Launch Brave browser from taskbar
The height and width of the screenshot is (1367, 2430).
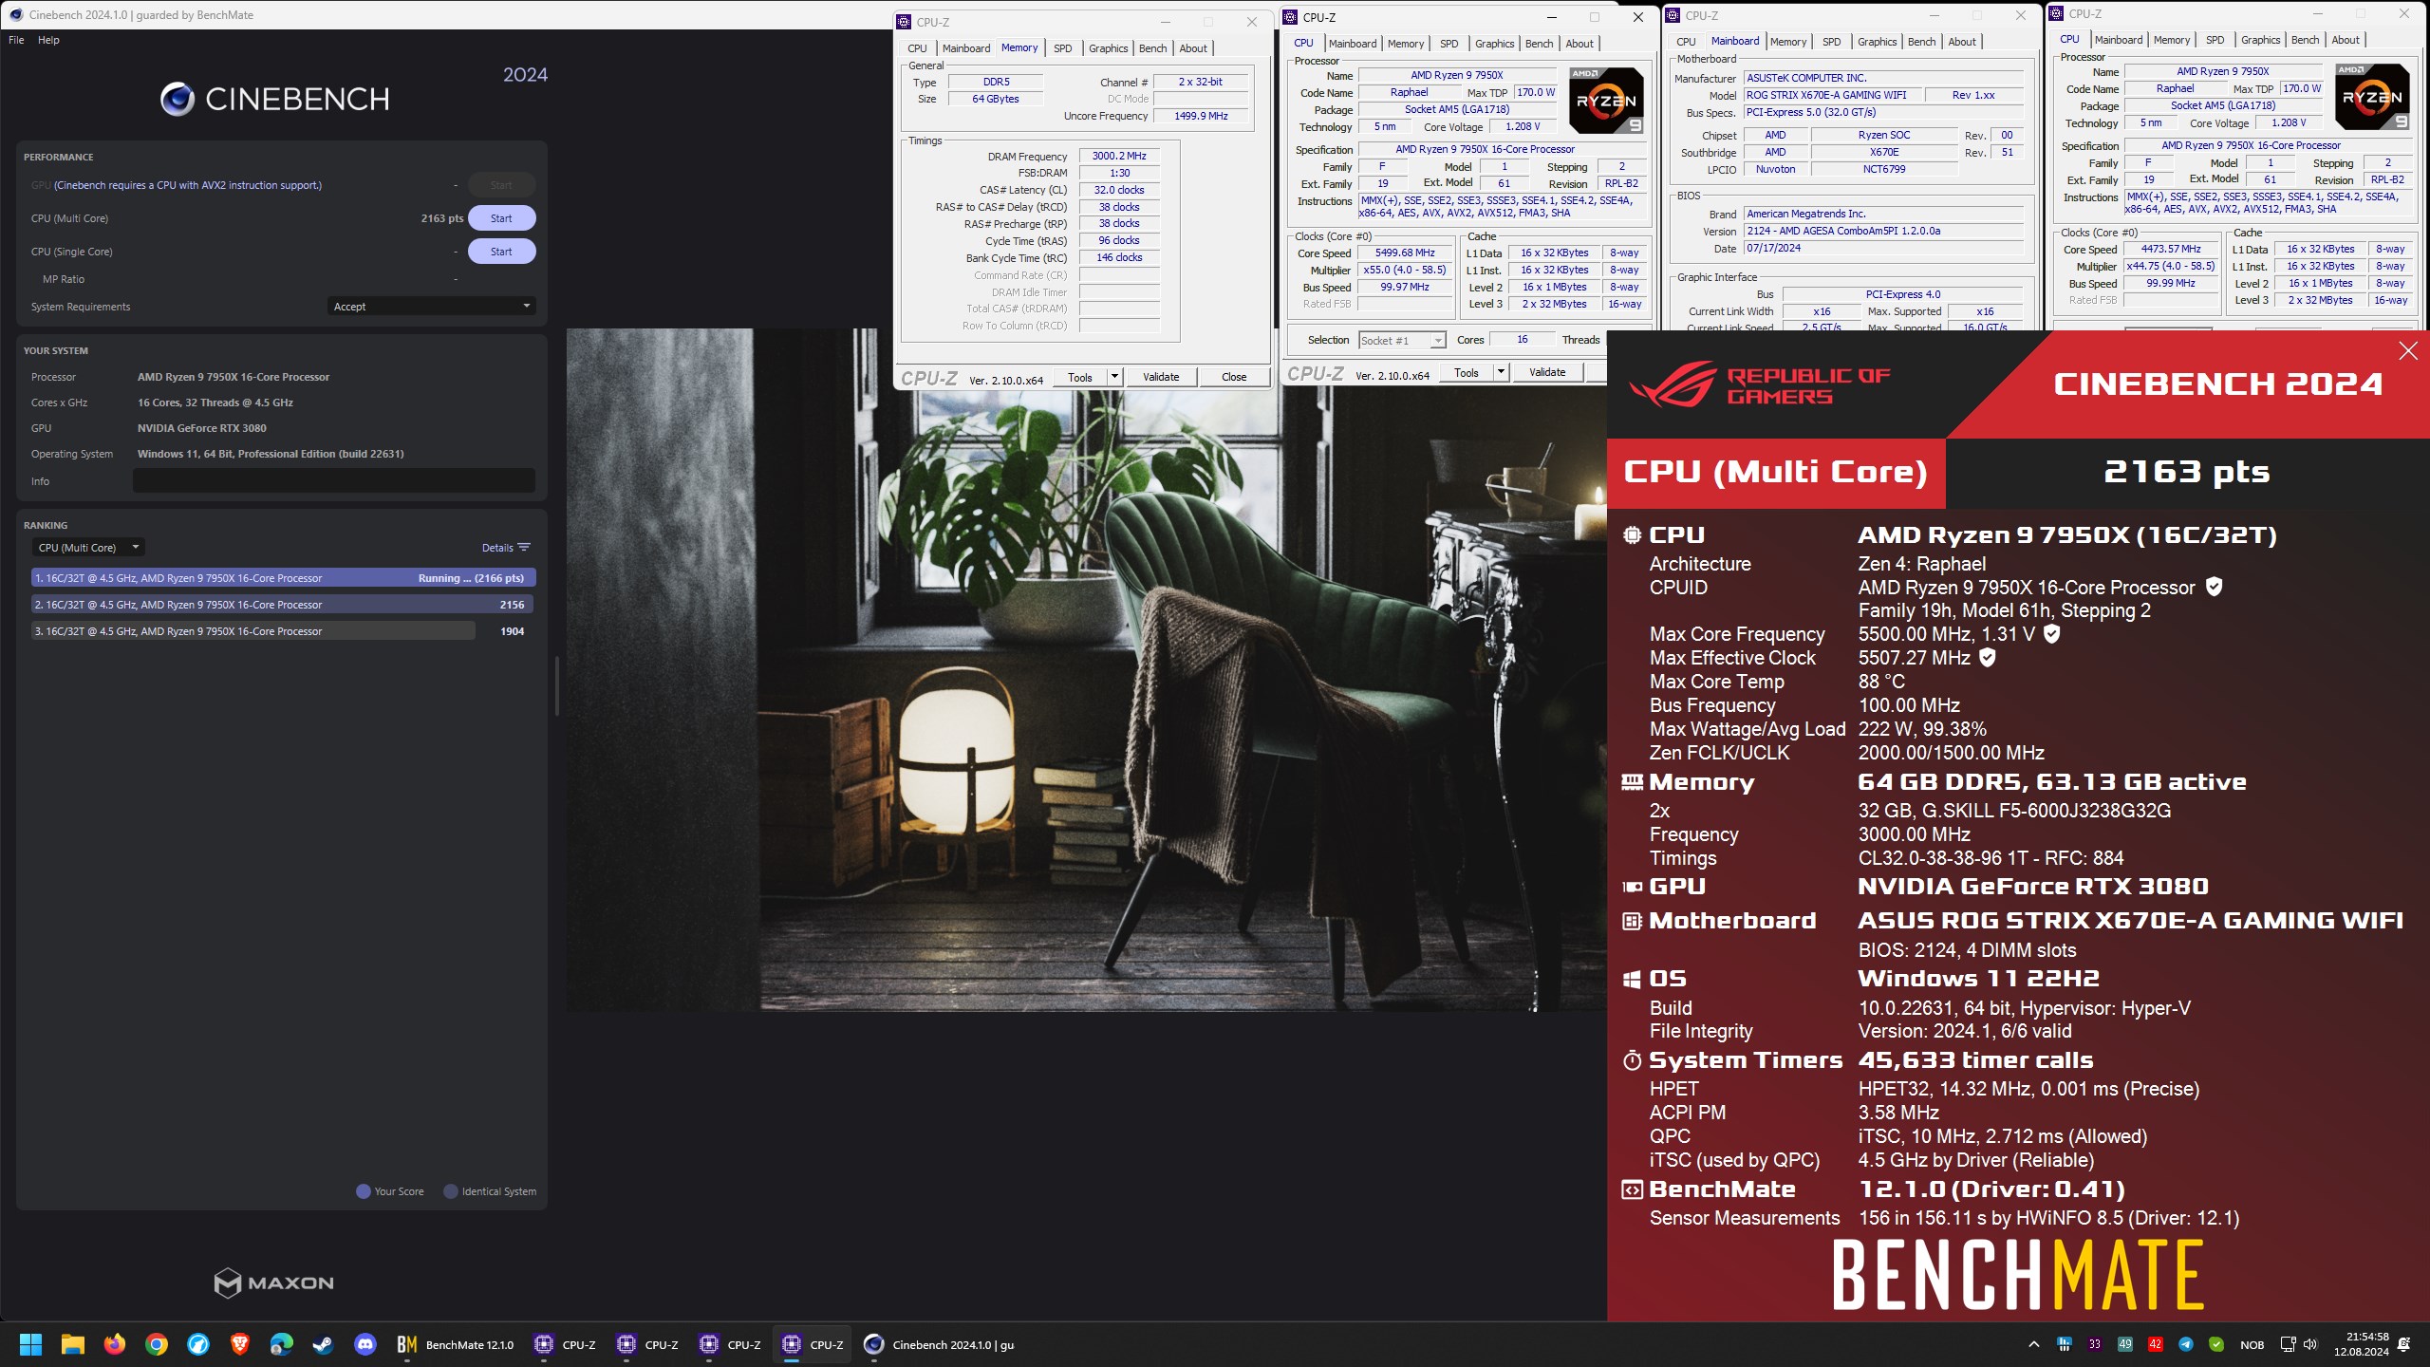240,1344
